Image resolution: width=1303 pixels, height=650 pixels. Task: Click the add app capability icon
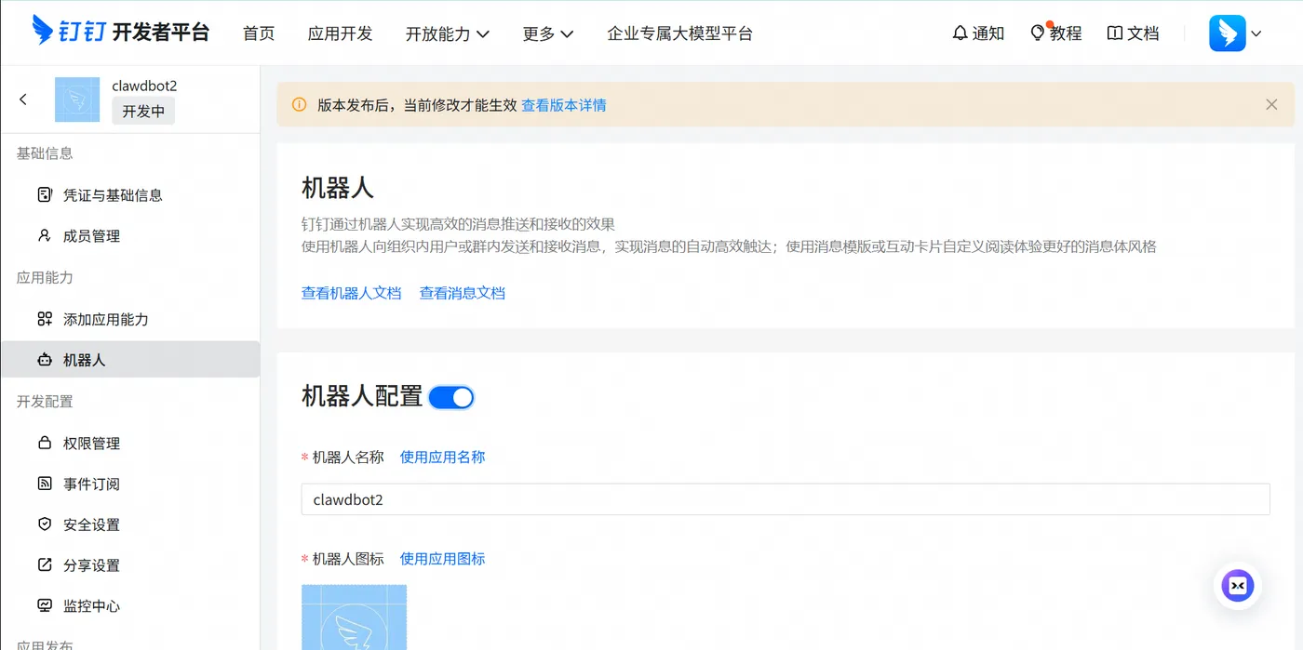(44, 319)
